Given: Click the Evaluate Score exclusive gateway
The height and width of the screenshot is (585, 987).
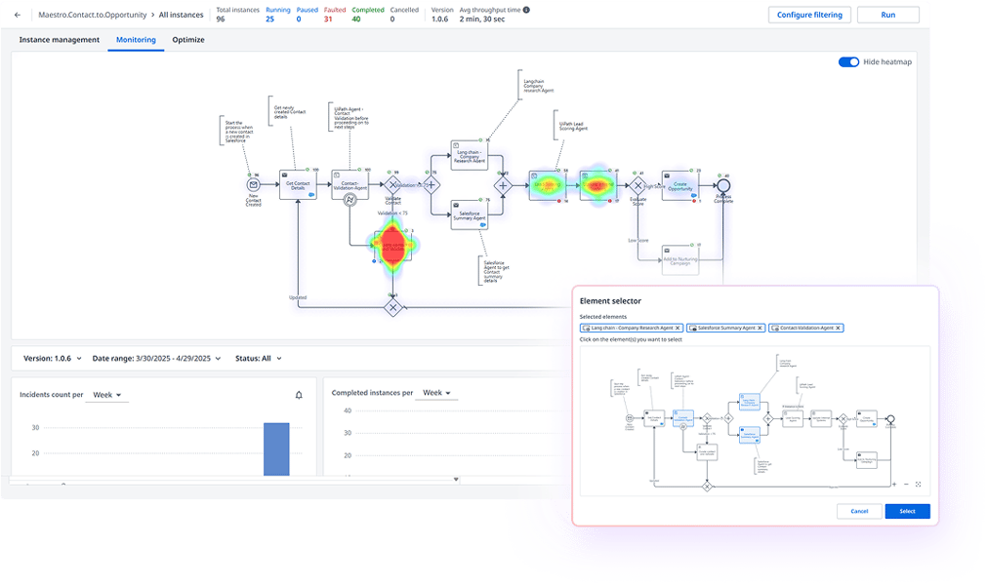Looking at the screenshot, I should (x=637, y=185).
